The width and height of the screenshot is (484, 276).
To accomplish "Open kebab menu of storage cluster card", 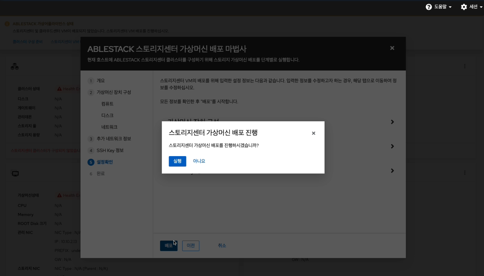I will [x=465, y=66].
